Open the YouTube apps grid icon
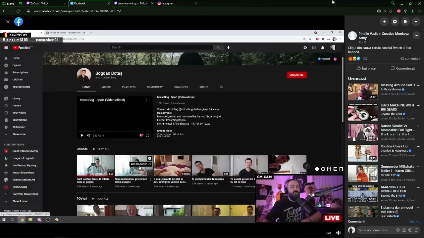 pos(314,48)
